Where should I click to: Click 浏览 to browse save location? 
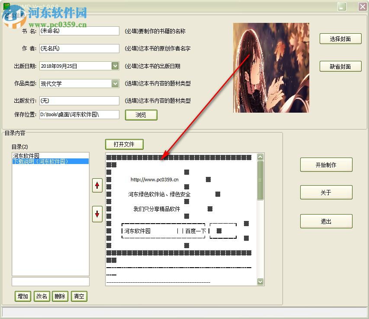coord(141,114)
